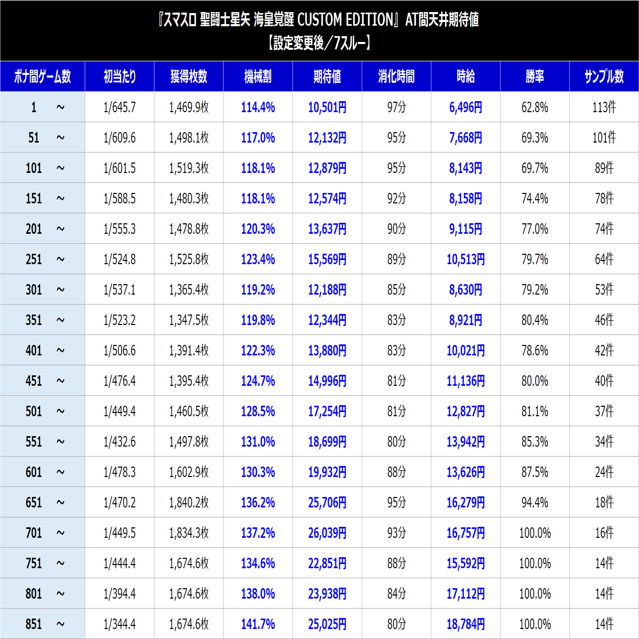Click the ボナ間ゲーム数 column header

(42, 77)
